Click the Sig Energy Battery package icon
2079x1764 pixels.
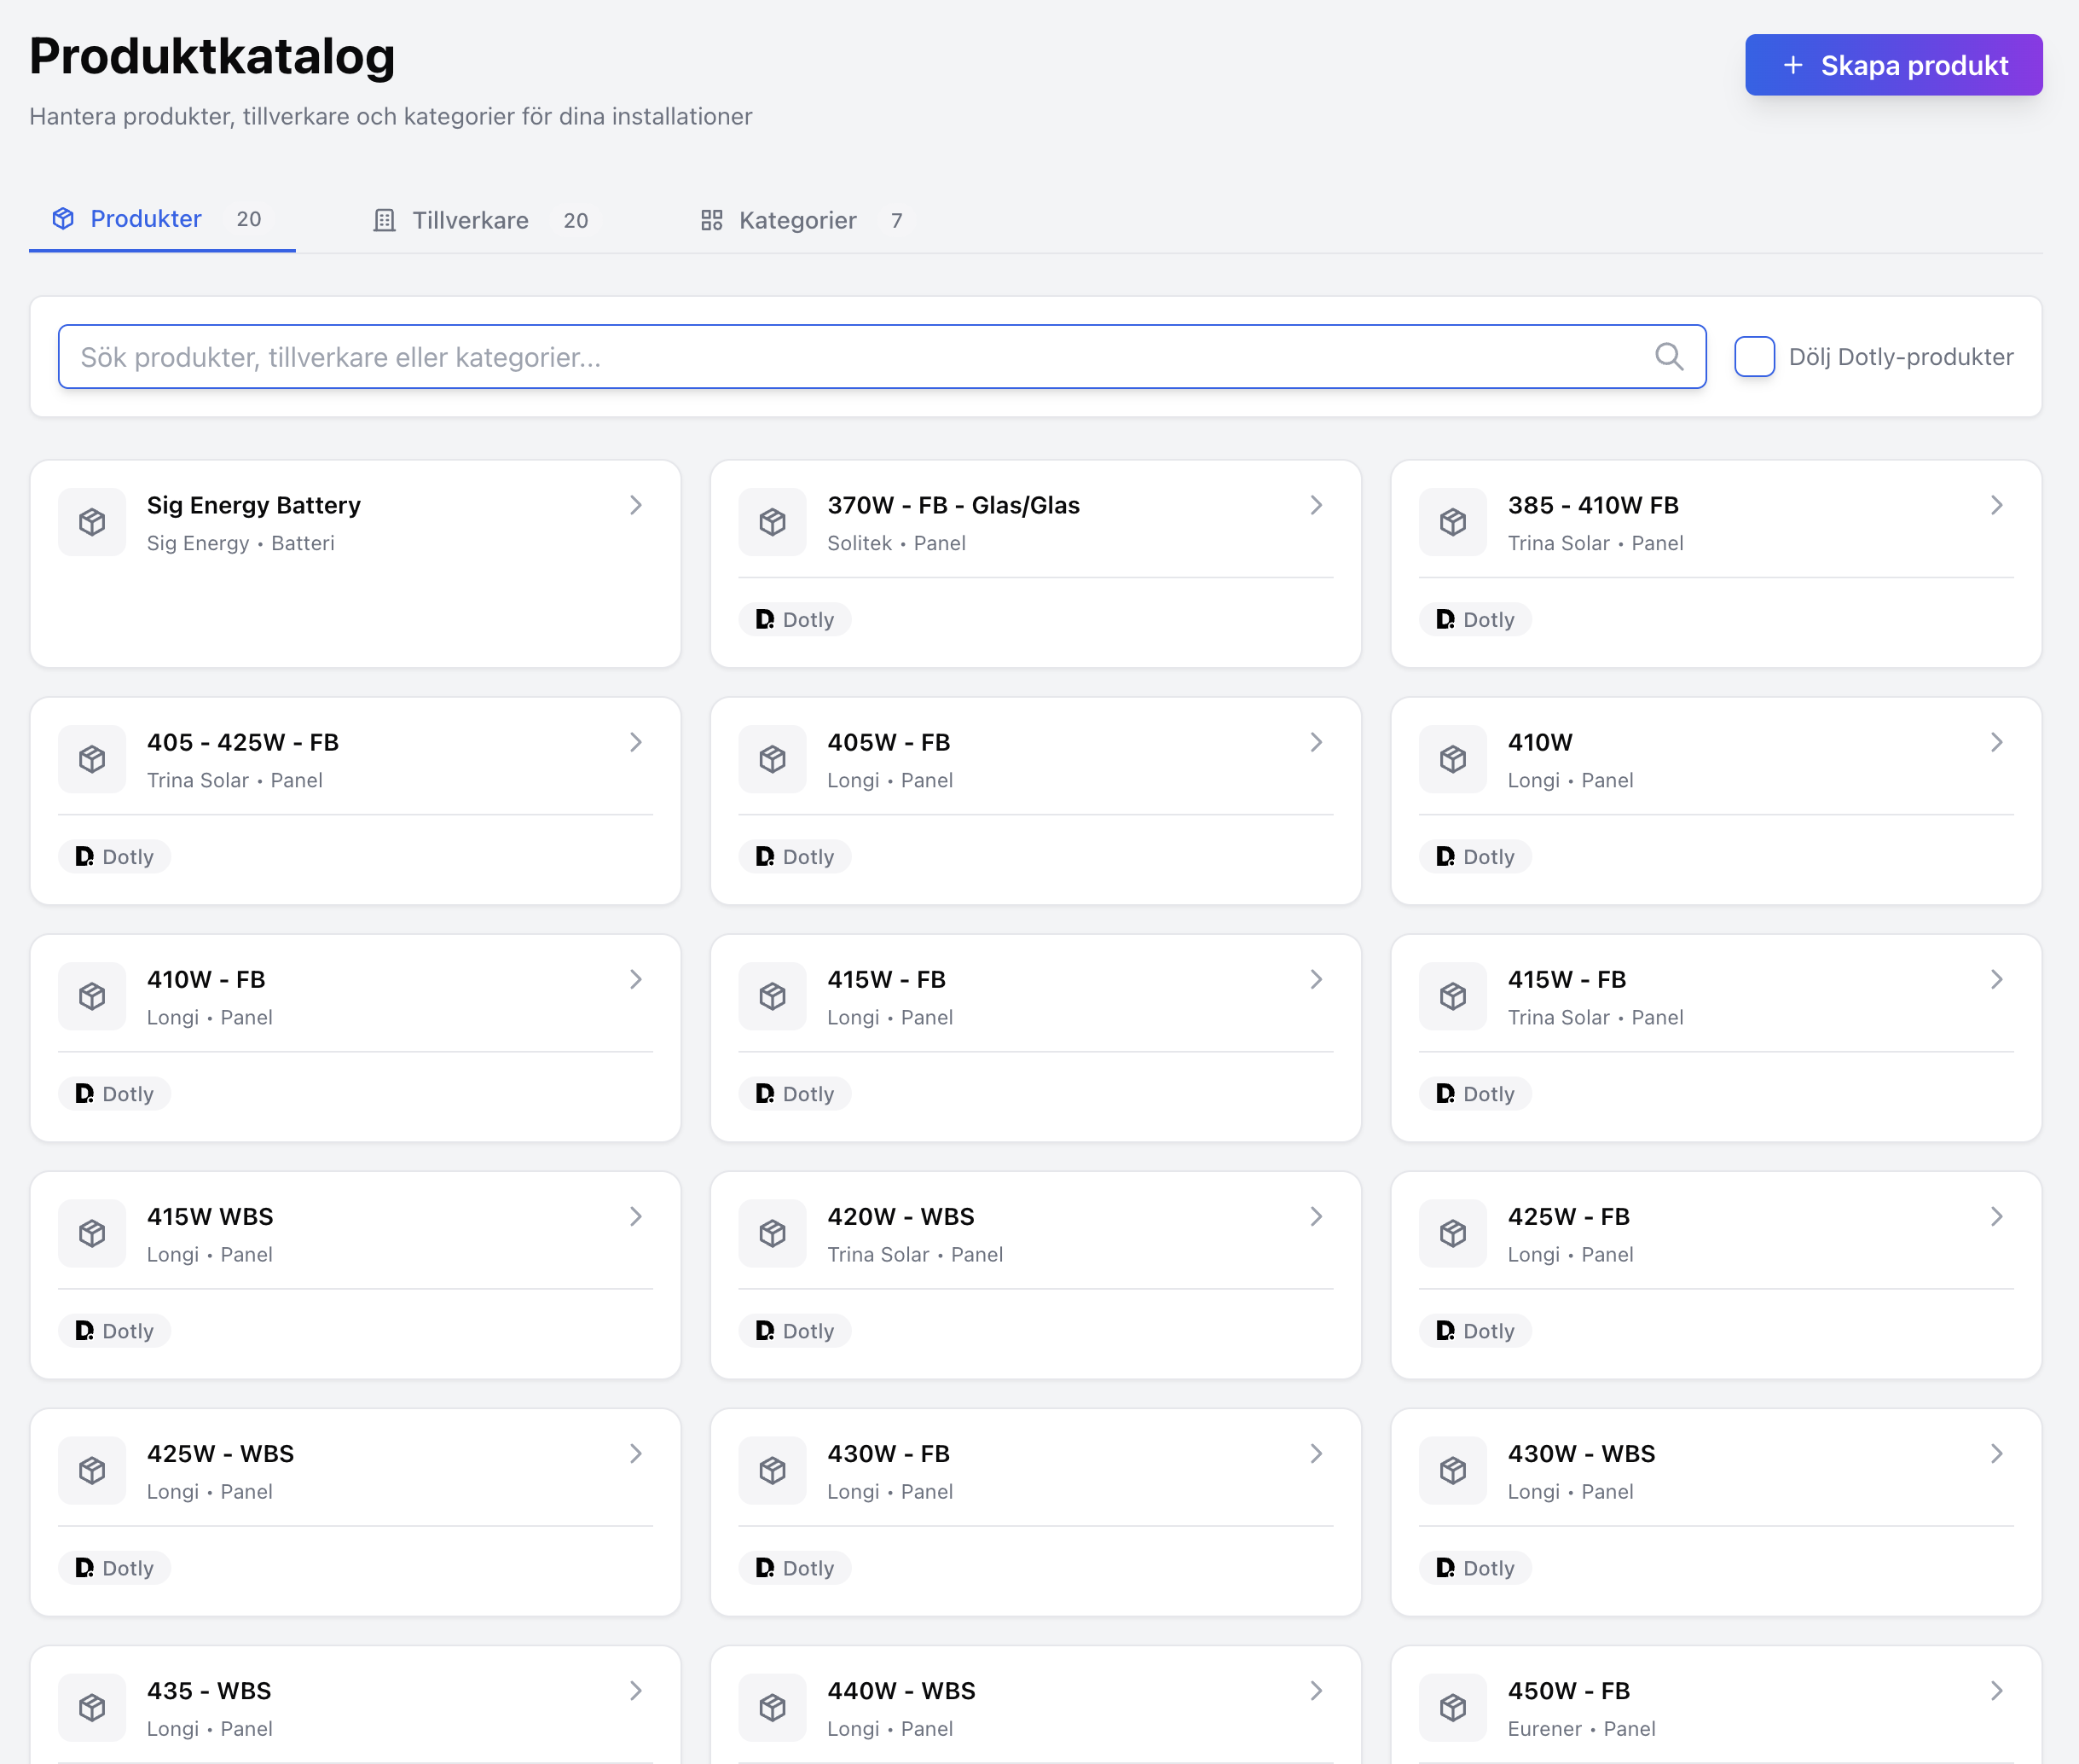(92, 522)
